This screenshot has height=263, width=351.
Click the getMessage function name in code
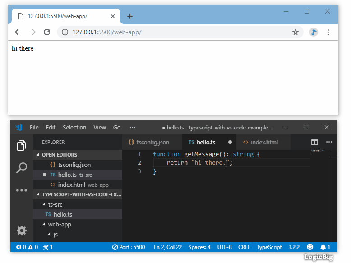201,154
